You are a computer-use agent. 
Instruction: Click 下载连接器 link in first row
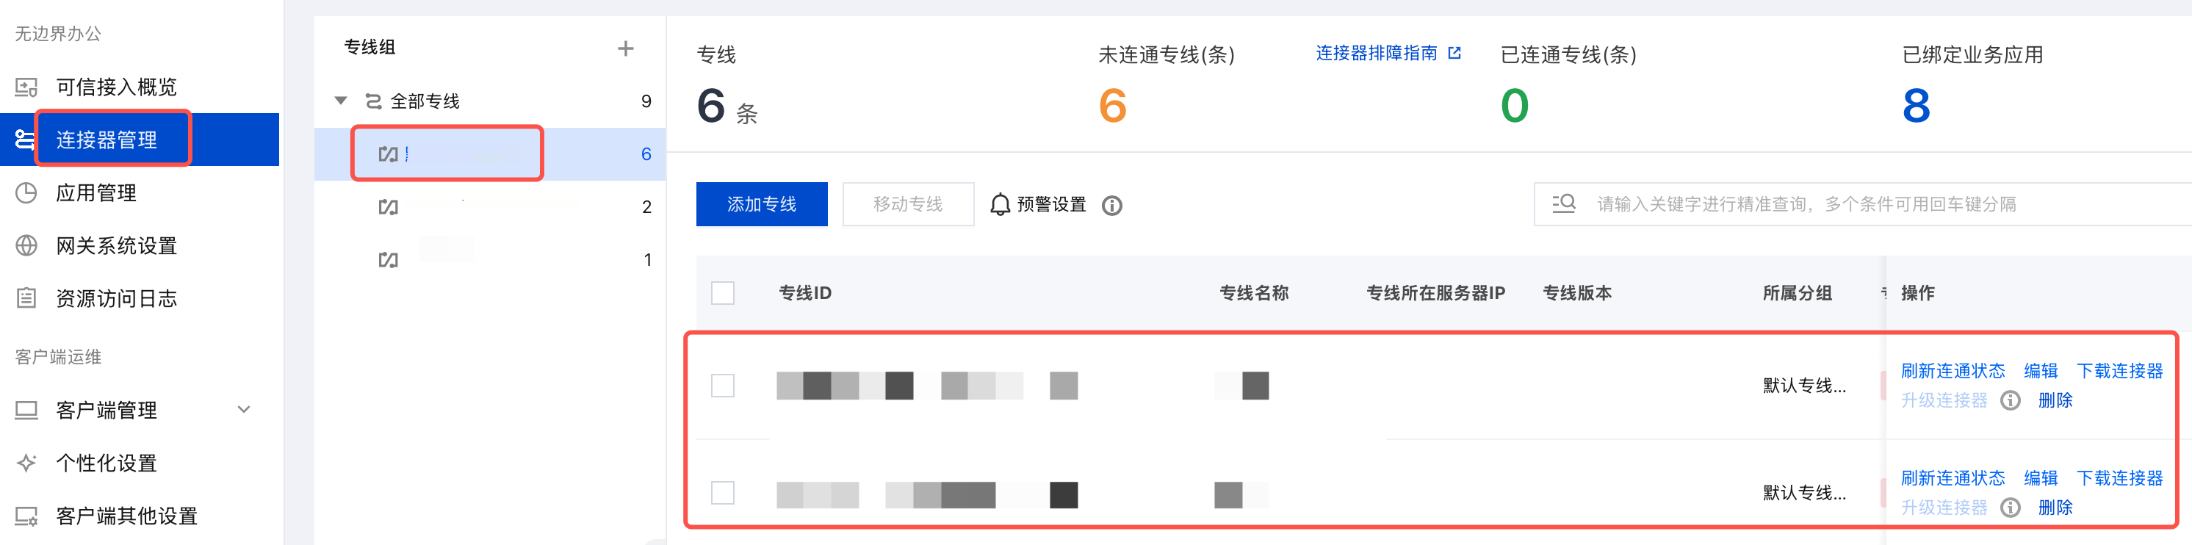2119,371
